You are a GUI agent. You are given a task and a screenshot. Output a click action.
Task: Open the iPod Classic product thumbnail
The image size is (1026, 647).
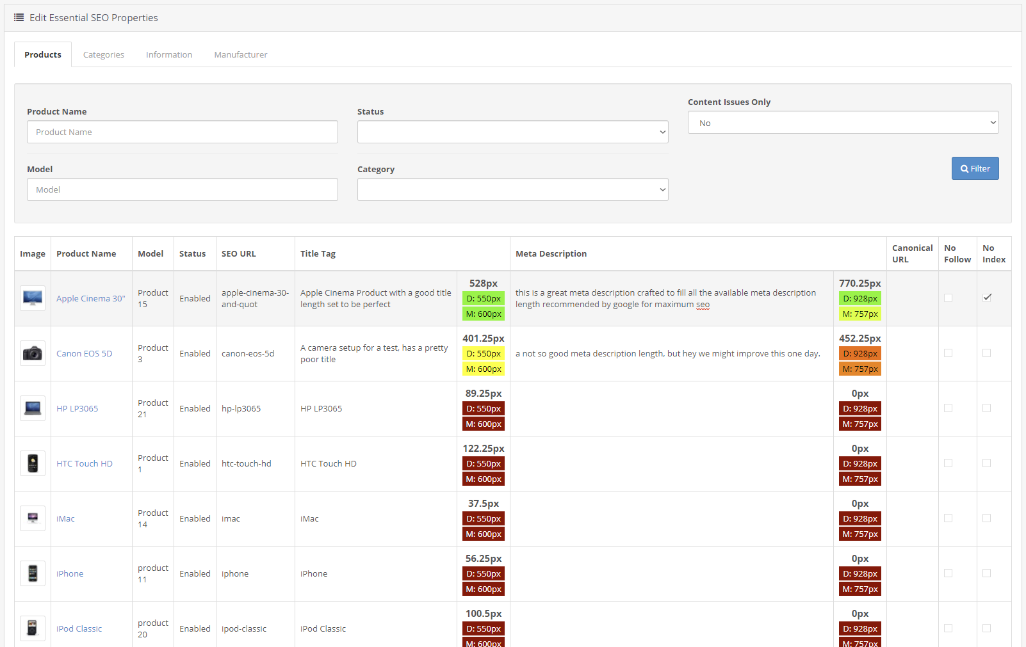(x=33, y=628)
